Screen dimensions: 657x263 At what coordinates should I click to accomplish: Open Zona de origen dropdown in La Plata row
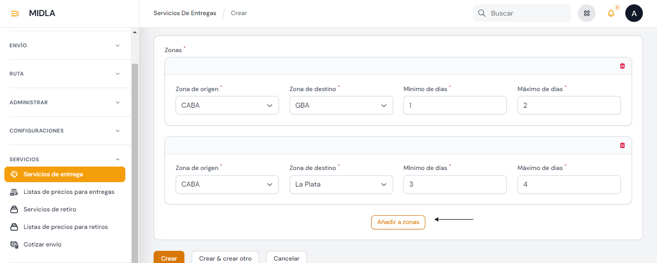coord(227,185)
